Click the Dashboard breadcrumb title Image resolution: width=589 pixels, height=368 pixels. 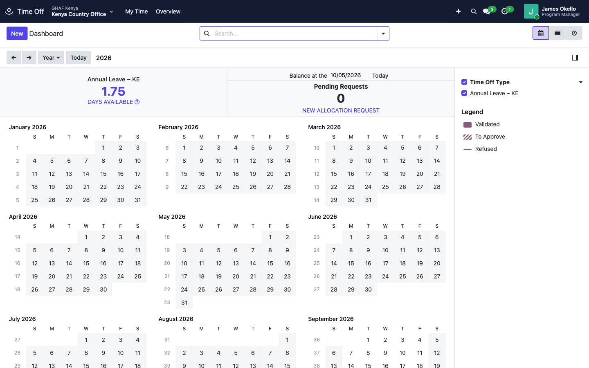(x=46, y=34)
